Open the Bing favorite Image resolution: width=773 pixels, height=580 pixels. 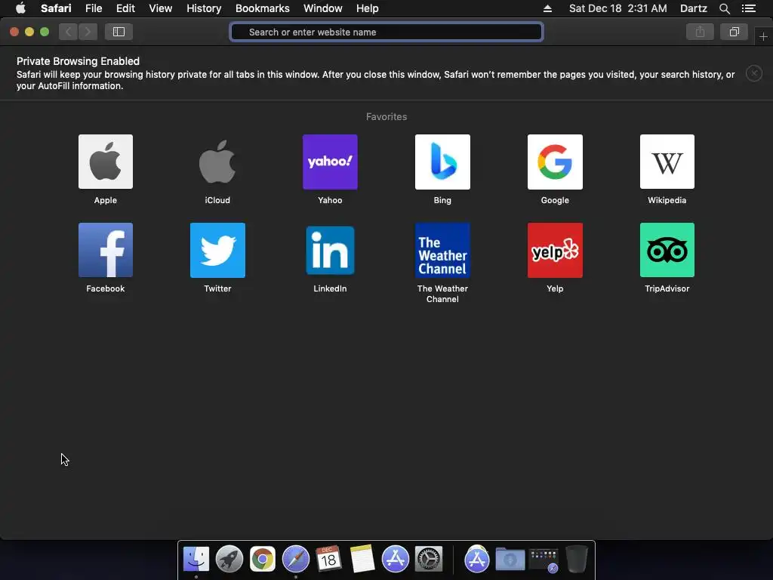(x=442, y=162)
